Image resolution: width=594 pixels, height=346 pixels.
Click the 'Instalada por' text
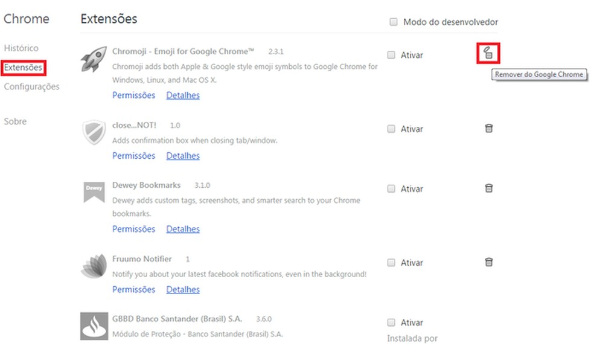tap(412, 338)
